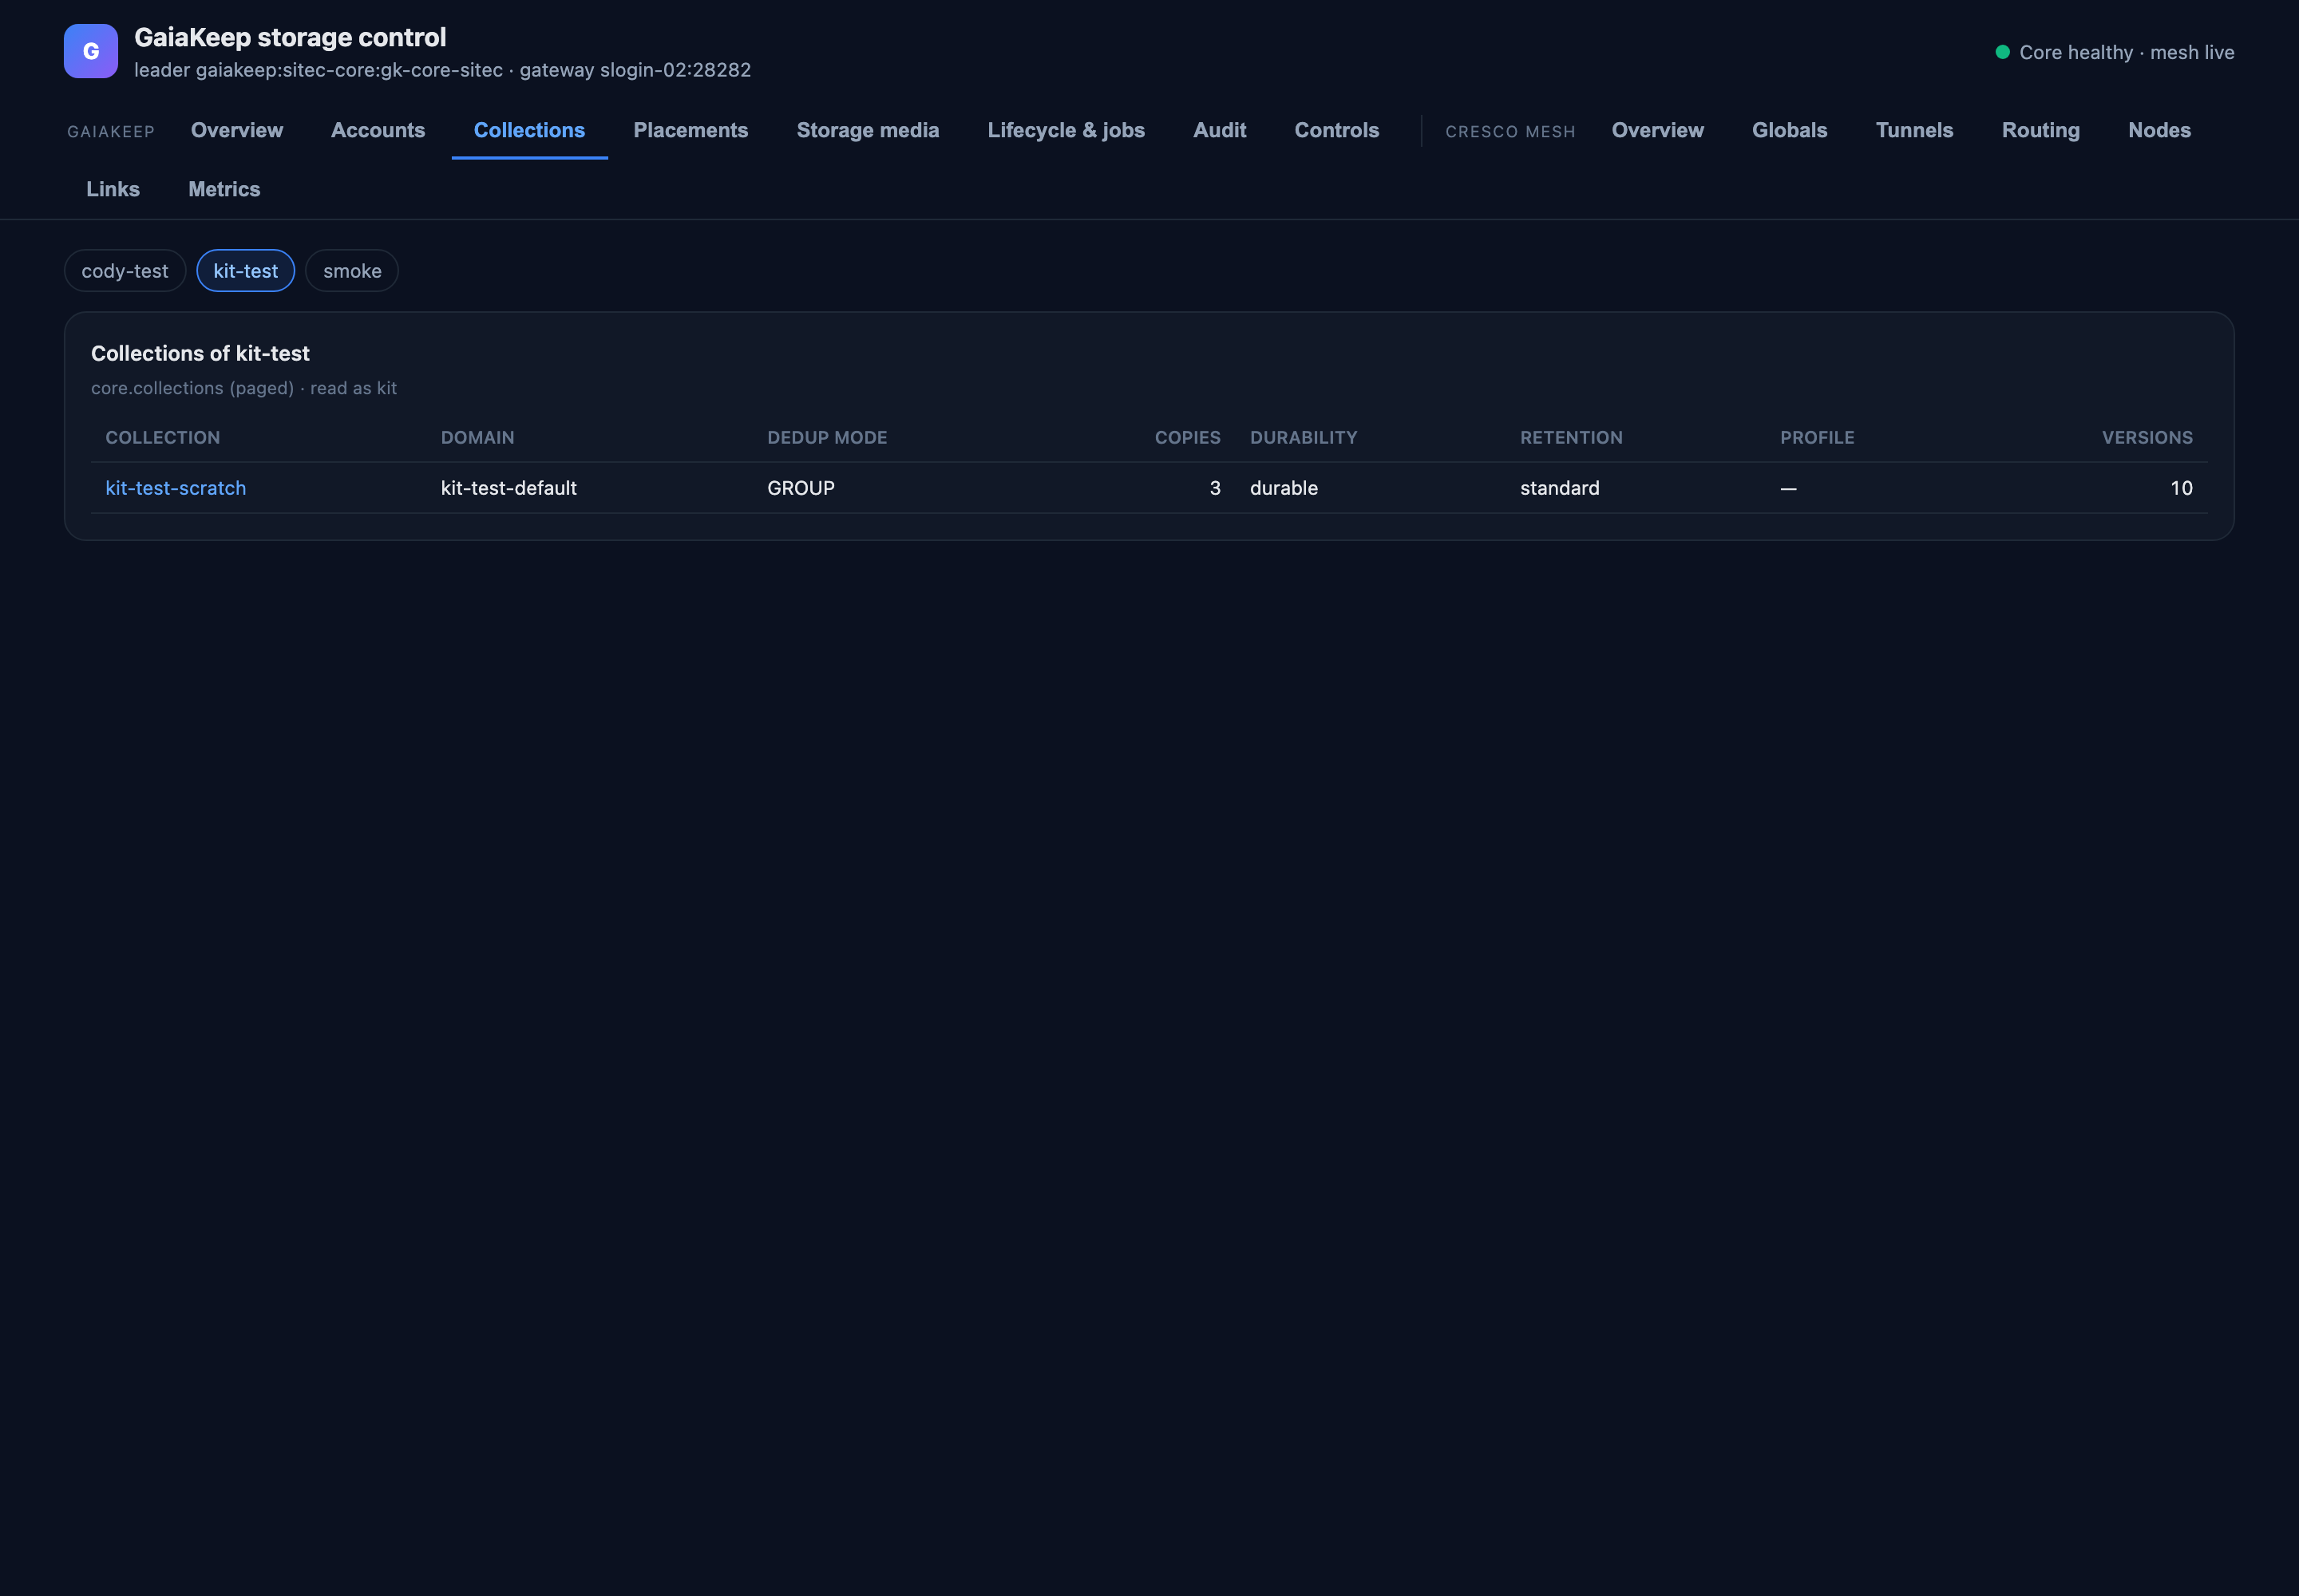The image size is (2299, 1596).
Task: Click the Core healthy mesh live label
Action: [2127, 52]
